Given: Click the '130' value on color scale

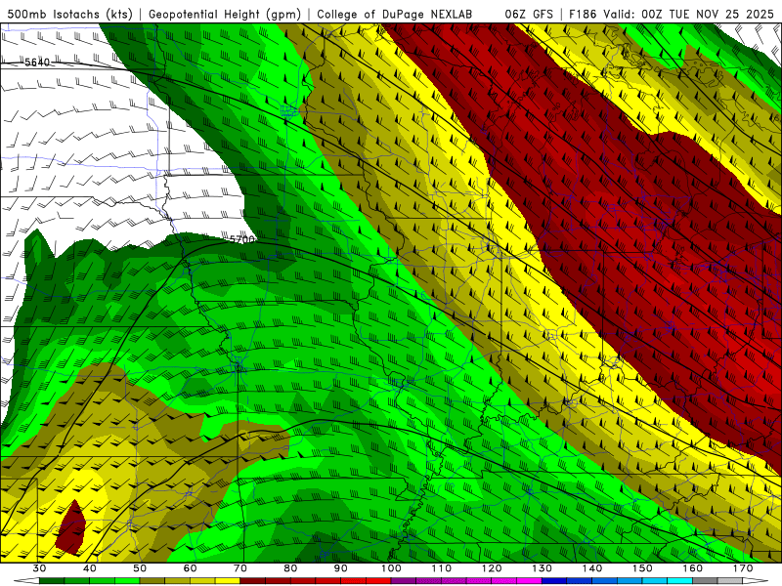Looking at the screenshot, I should click(x=543, y=568).
